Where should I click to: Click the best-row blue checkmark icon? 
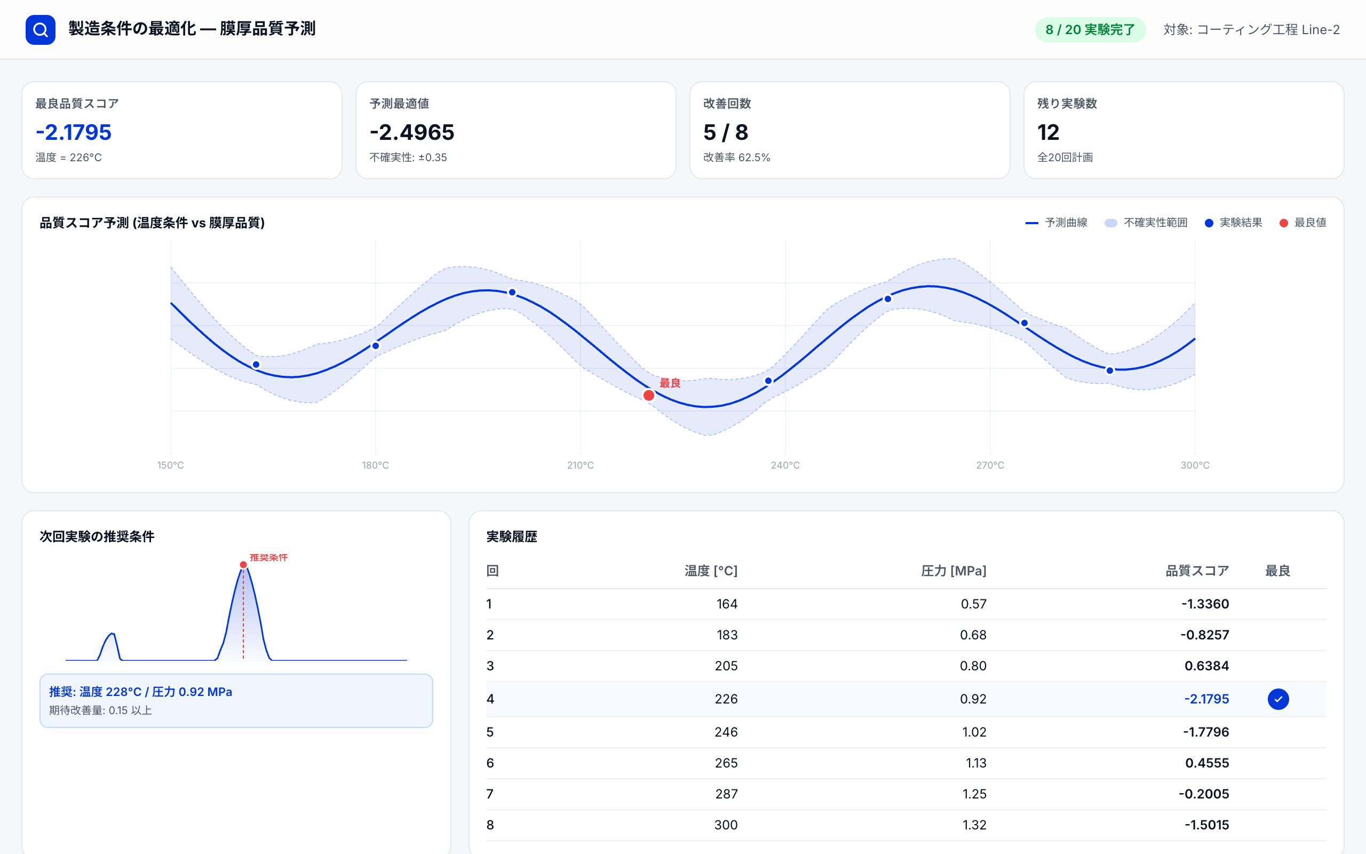point(1278,699)
